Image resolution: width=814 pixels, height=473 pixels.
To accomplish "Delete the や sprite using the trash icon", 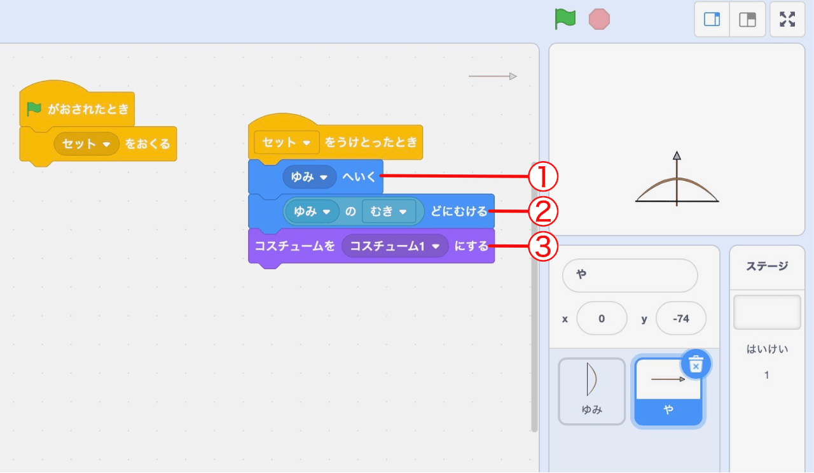I will 696,364.
